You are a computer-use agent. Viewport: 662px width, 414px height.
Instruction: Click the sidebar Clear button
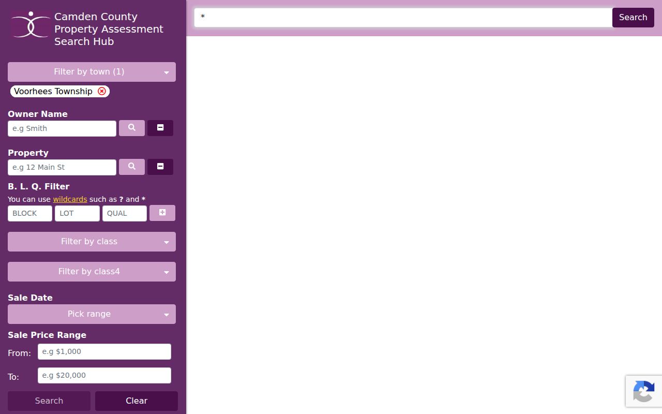tap(137, 401)
